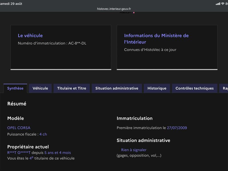This screenshot has width=228, height=171.
Task: Click Connues d'HistoVec à ce jour text
Action: 150,50
